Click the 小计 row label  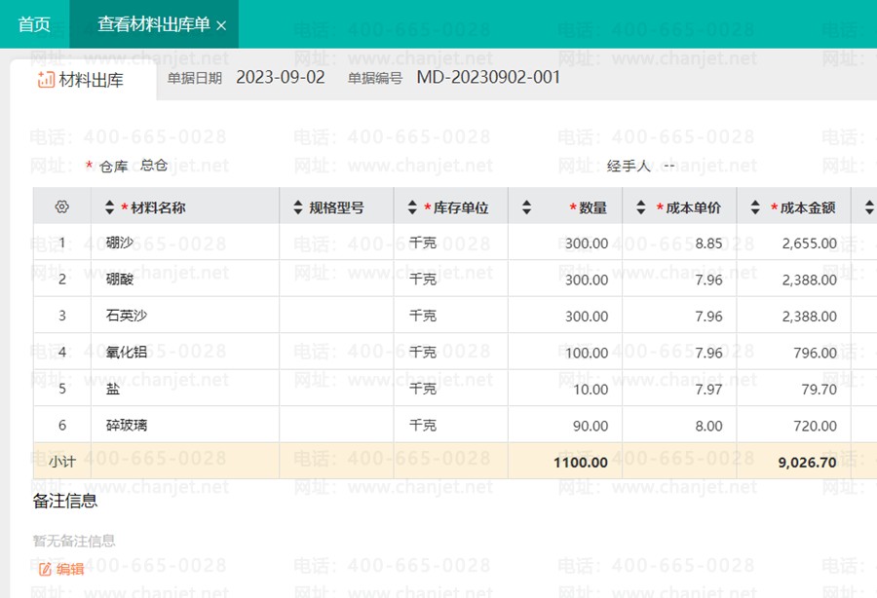(61, 462)
